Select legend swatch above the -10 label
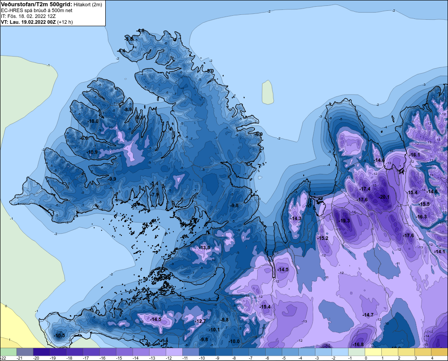 (x=207, y=352)
